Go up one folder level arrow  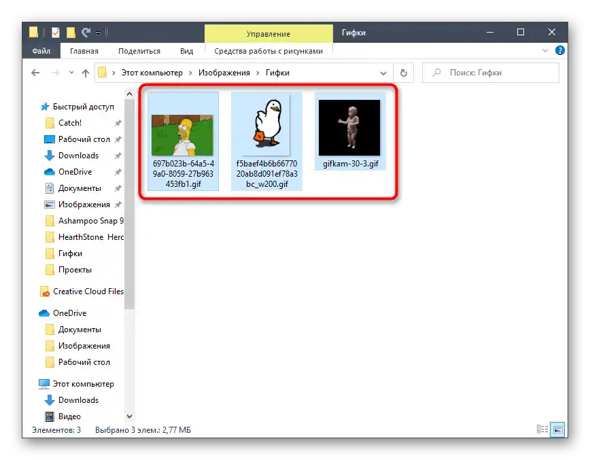[86, 73]
